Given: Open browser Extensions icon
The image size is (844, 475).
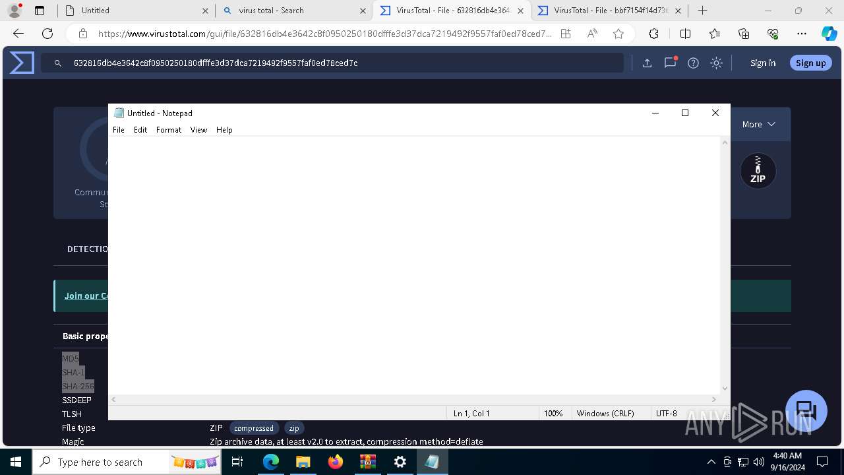Looking at the screenshot, I should pos(653,34).
